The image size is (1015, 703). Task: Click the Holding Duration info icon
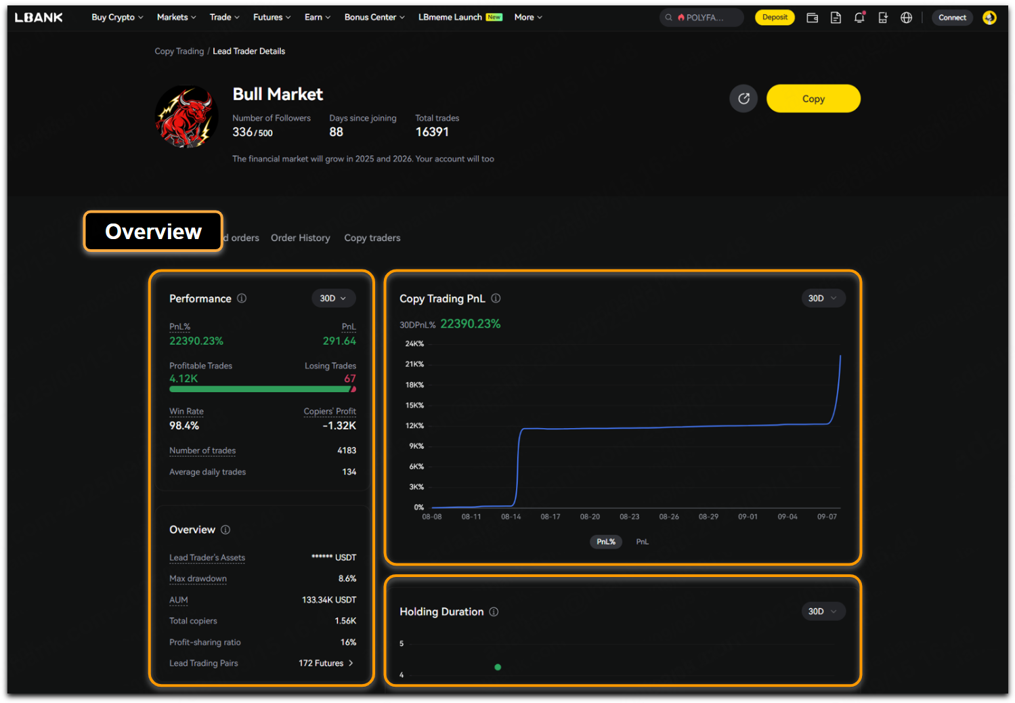click(494, 612)
